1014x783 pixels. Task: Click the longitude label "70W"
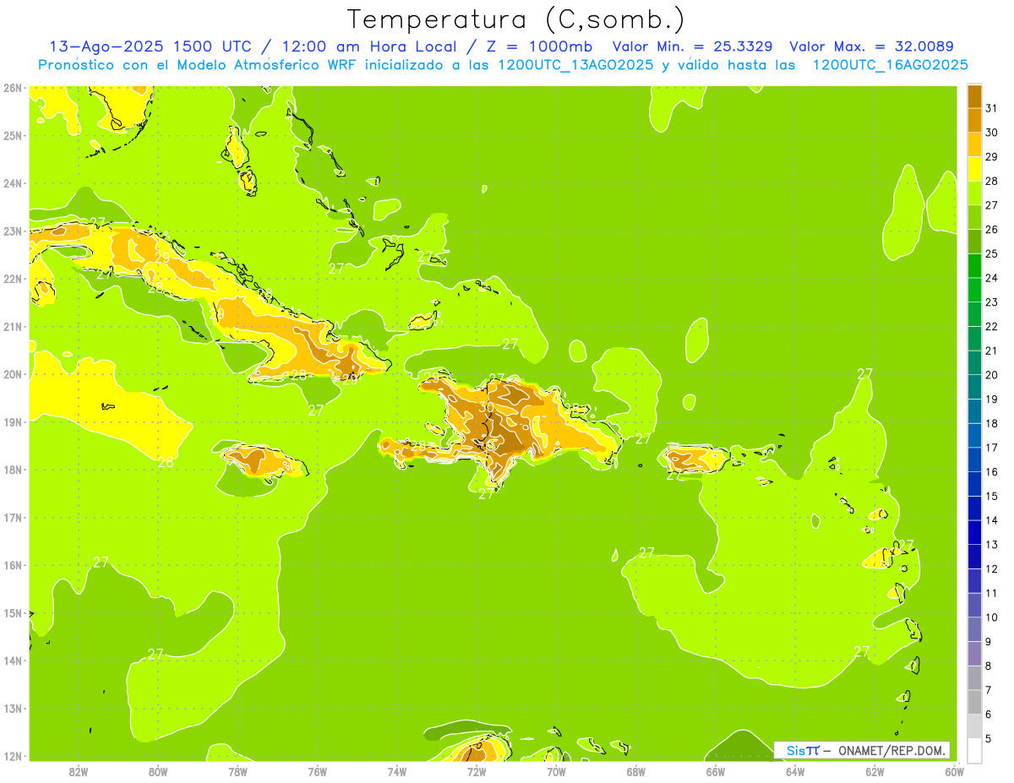point(556,772)
